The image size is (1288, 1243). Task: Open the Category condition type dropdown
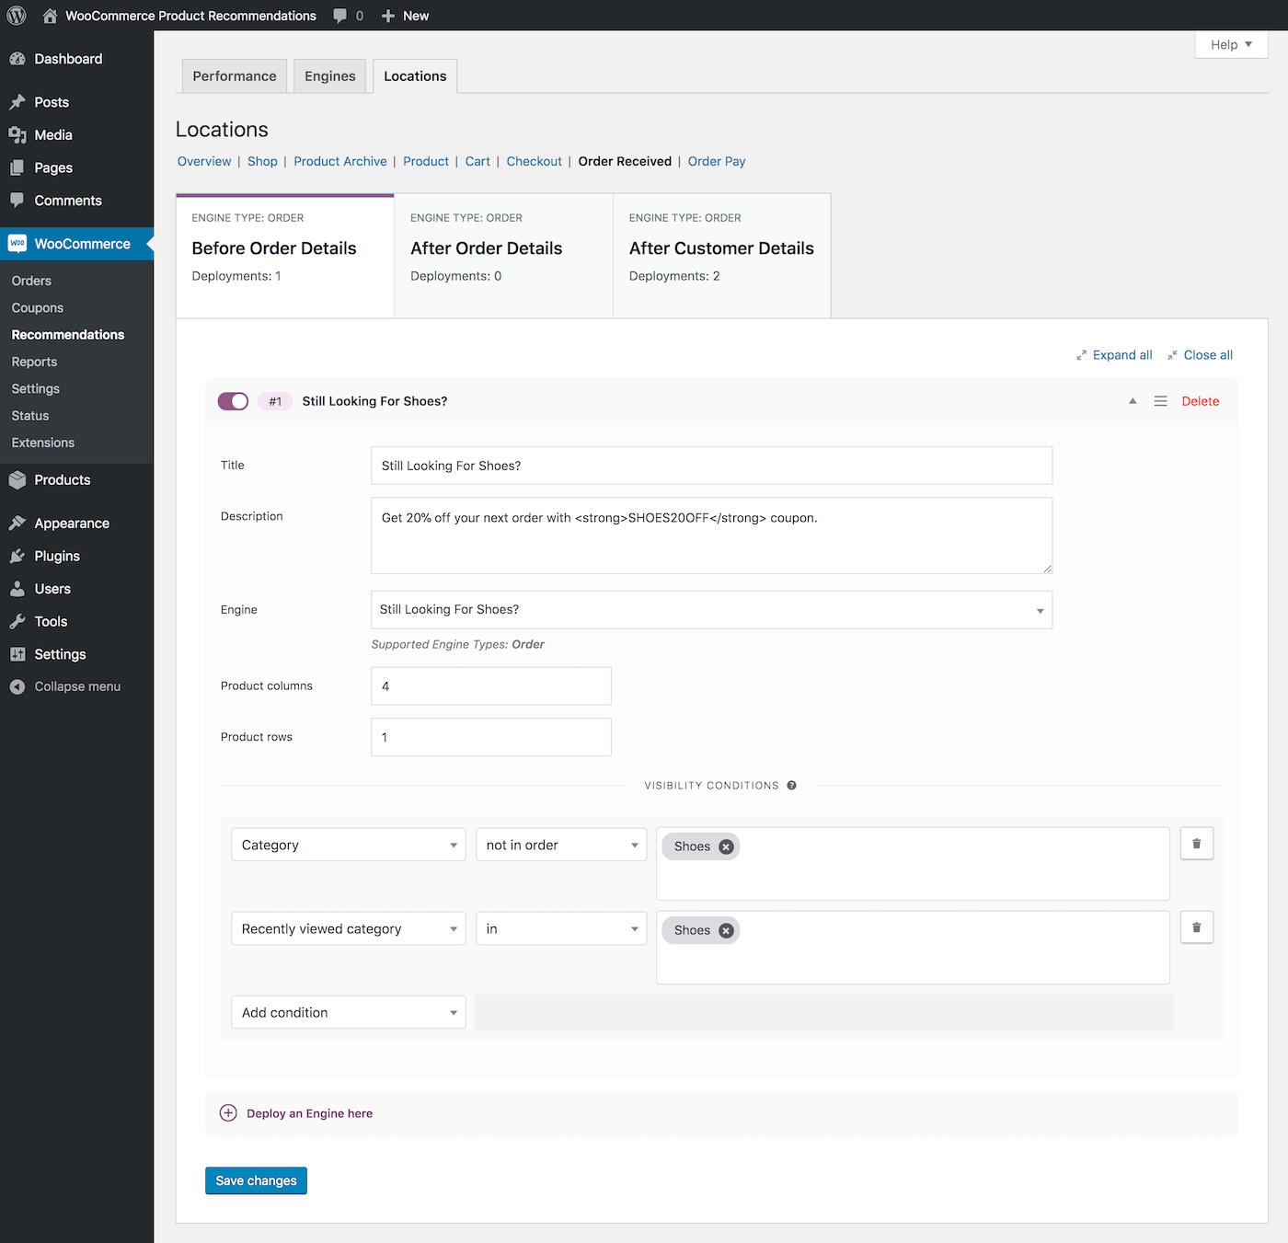point(349,845)
